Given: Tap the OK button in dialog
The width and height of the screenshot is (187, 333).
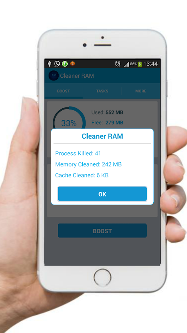Looking at the screenshot, I should coord(102,194).
